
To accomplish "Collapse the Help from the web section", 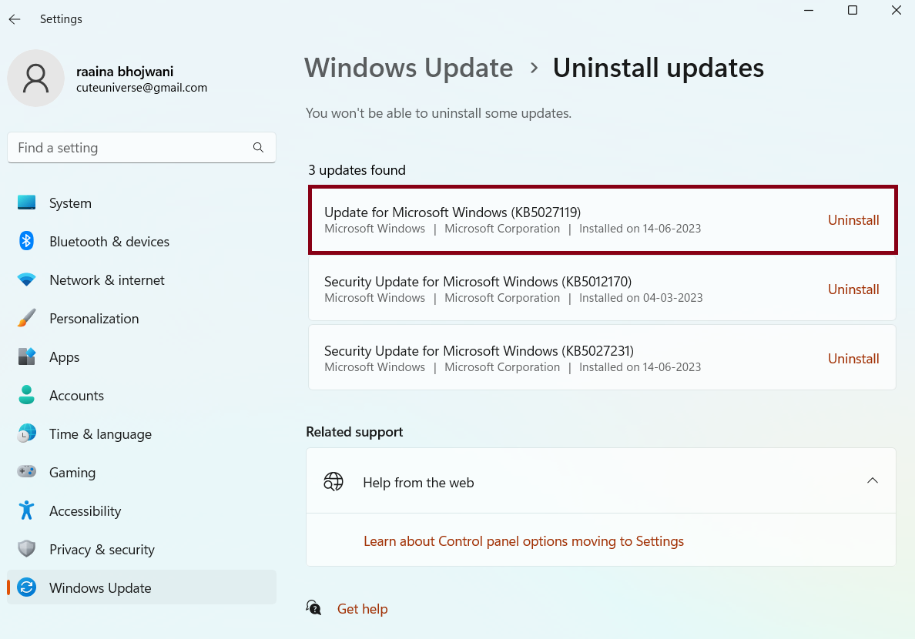I will [x=872, y=481].
